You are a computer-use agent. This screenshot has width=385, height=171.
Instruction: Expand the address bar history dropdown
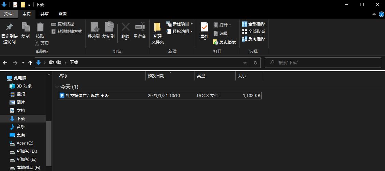click(x=245, y=63)
